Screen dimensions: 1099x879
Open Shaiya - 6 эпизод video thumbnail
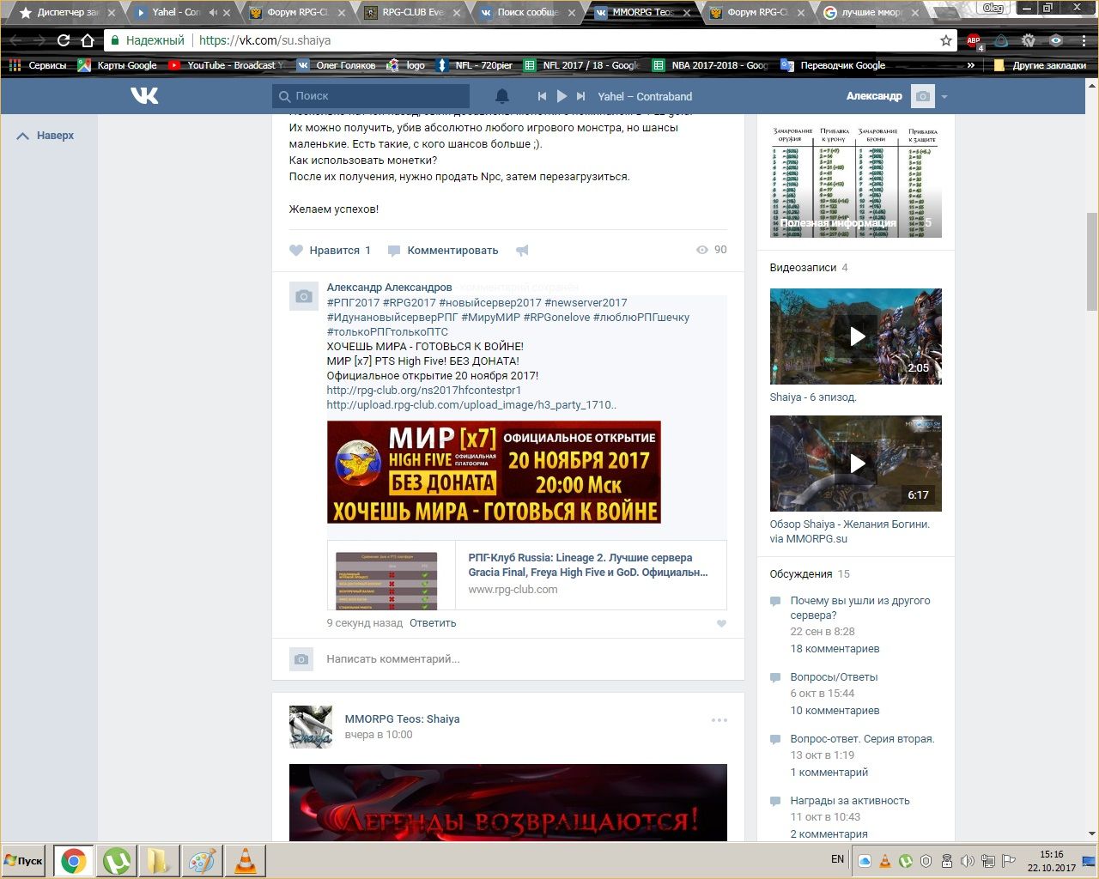pos(855,336)
